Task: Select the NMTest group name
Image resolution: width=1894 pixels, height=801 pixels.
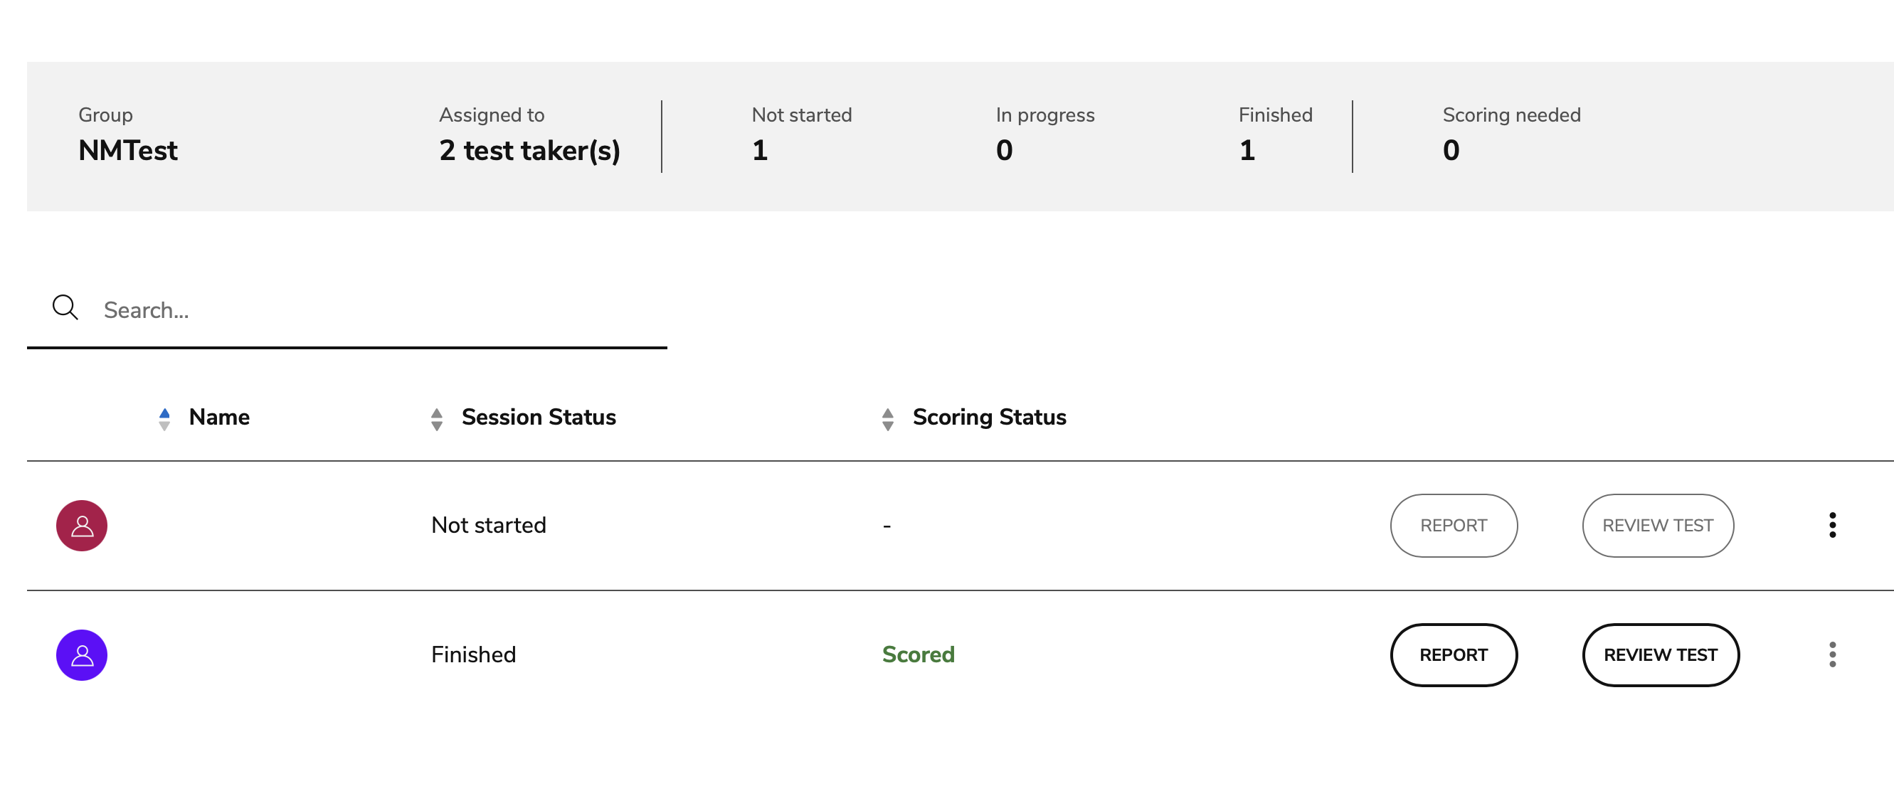Action: (x=128, y=151)
